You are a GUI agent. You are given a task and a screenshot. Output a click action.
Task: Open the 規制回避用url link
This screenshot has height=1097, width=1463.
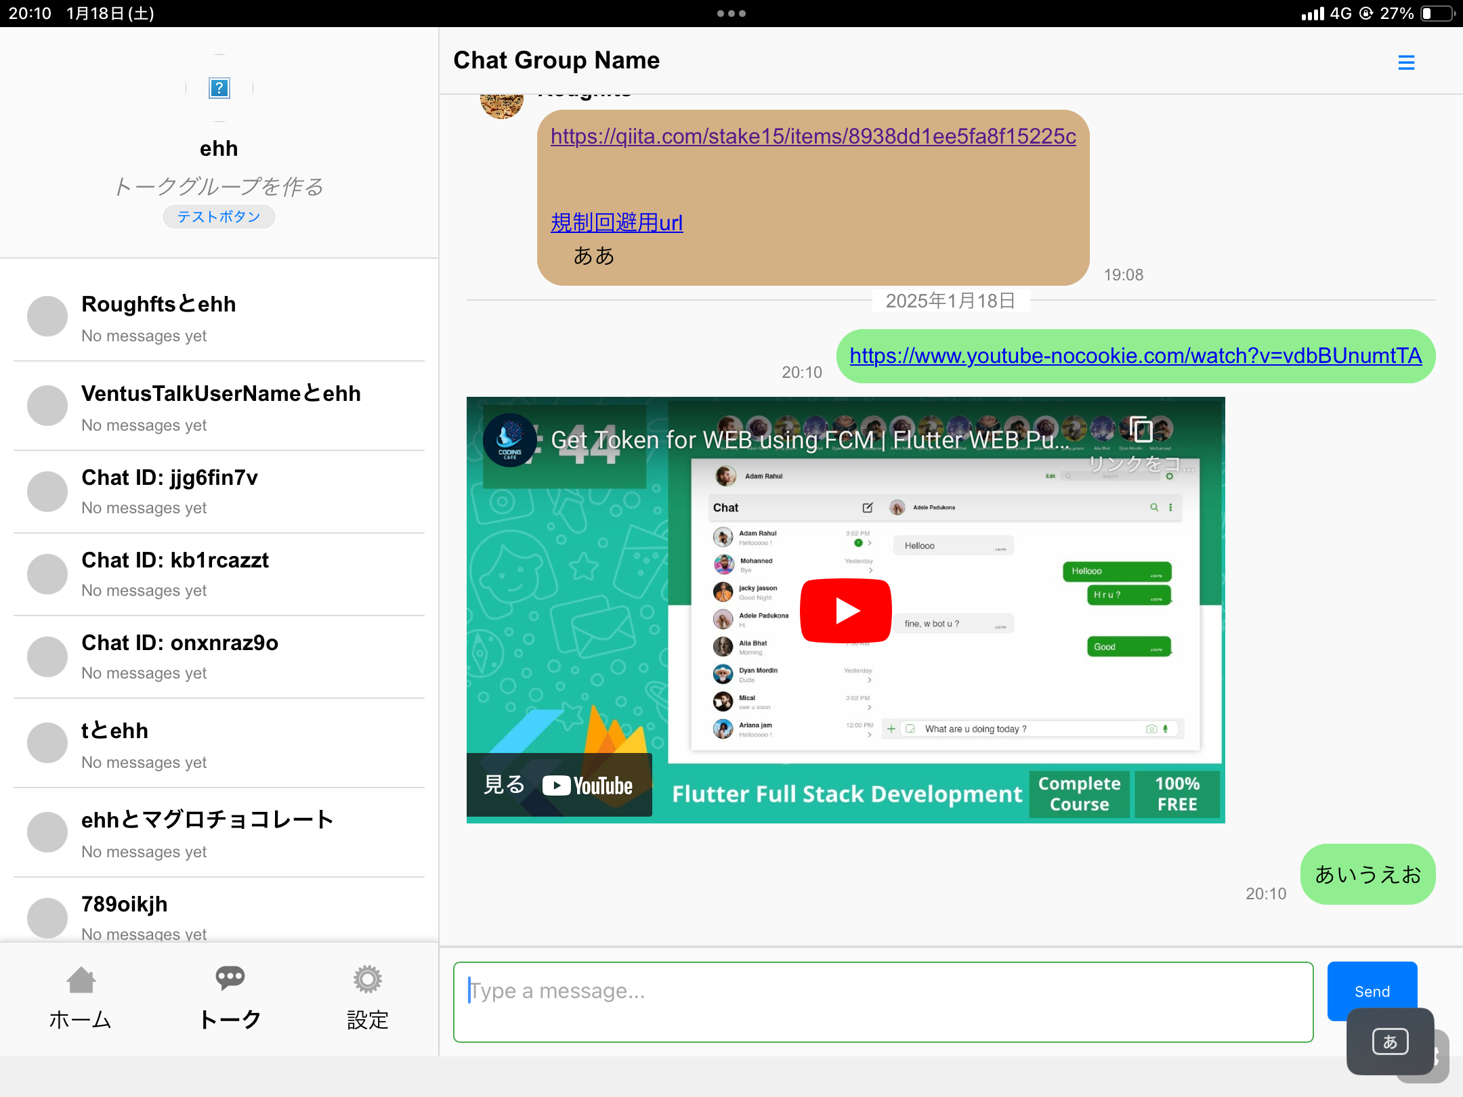coord(616,222)
